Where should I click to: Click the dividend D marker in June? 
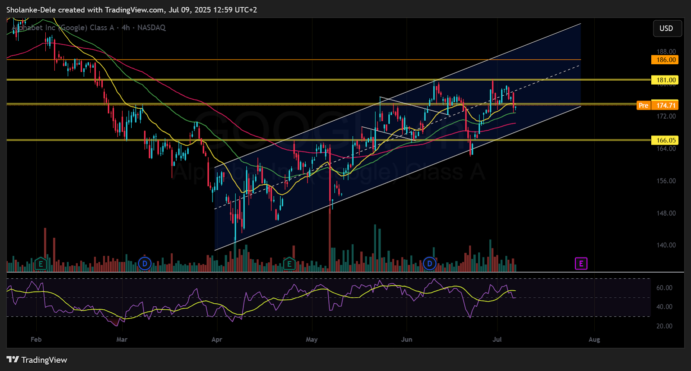point(429,264)
